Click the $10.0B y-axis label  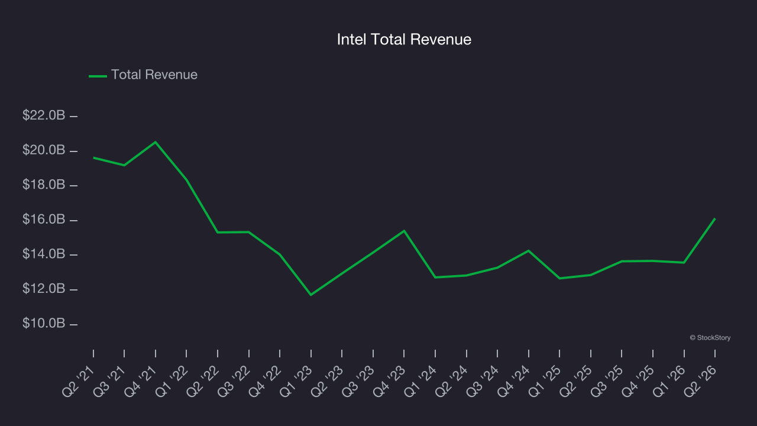pos(44,324)
